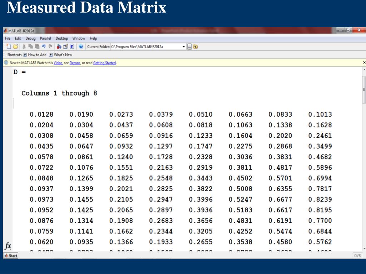This screenshot has width=366, height=274.
Task: Open the Demos link
Action: tap(75, 63)
